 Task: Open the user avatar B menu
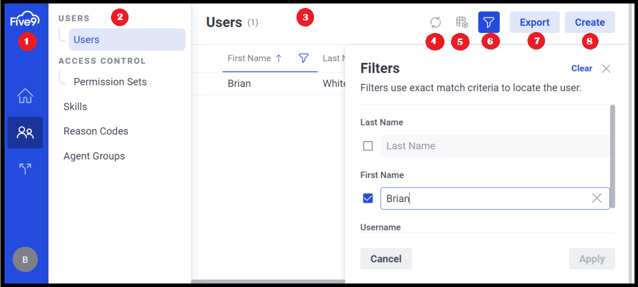coord(25,259)
